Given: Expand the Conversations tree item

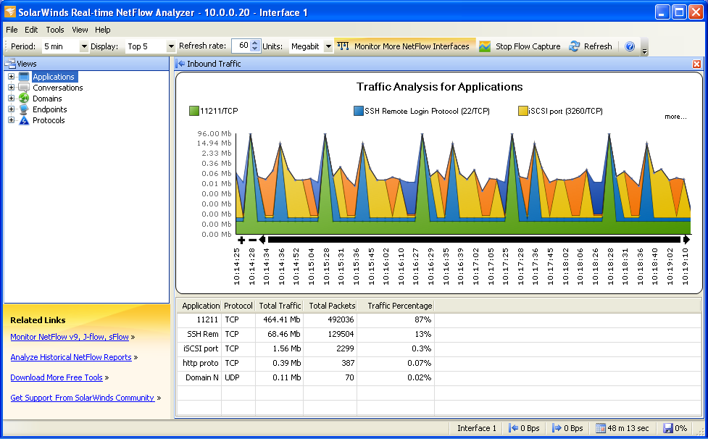Looking at the screenshot, I should 11,87.
